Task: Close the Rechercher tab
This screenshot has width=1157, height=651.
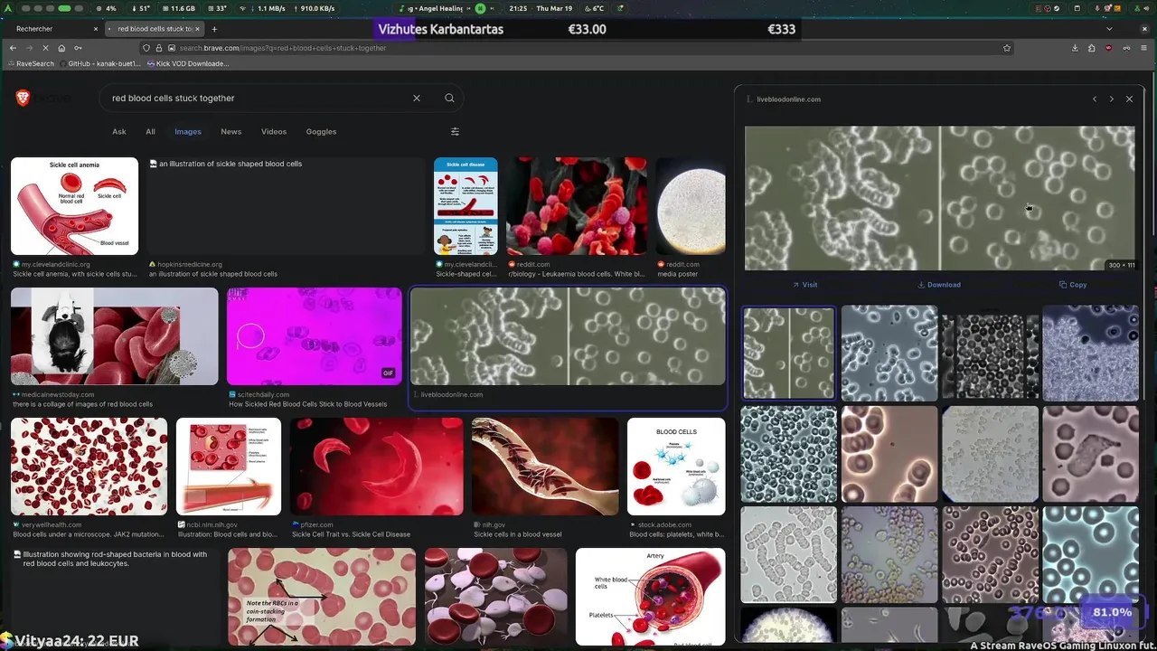Action: click(x=95, y=29)
